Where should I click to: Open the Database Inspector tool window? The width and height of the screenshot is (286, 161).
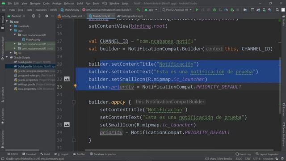click(x=103, y=154)
